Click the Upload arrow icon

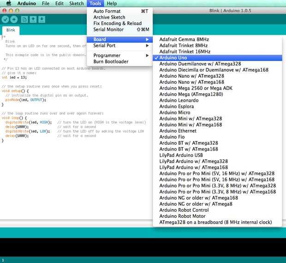(x=14, y=19)
